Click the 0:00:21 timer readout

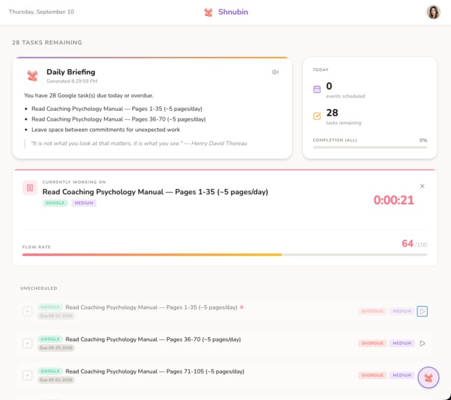(x=394, y=200)
